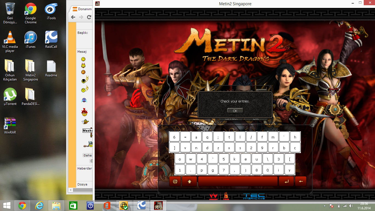Screen dimensions: 375x211
Task: Select the RaidCall desktop shortcut
Action: tap(51, 40)
